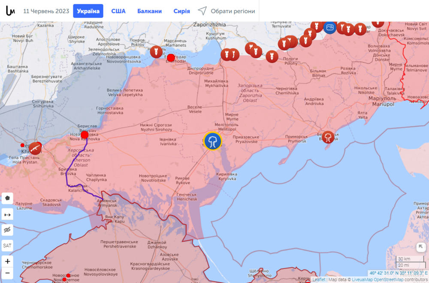Open the bomb marker near Berdiansk

328,138
